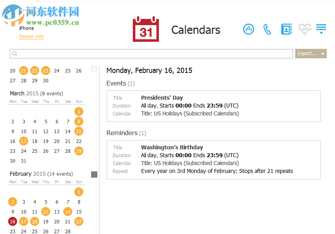
Task: Select February 16 highlighted in red
Action: click(x=13, y=222)
